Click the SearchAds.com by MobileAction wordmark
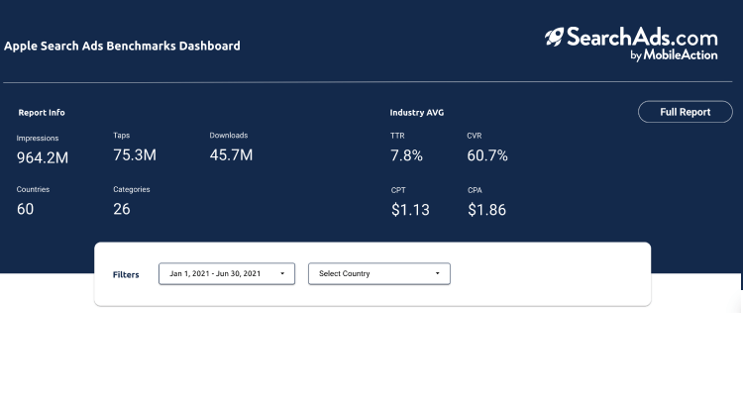 coord(642,44)
